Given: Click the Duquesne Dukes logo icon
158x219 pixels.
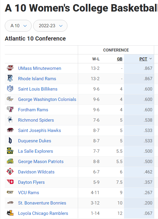Looking at the screenshot, I should (x=10, y=140).
